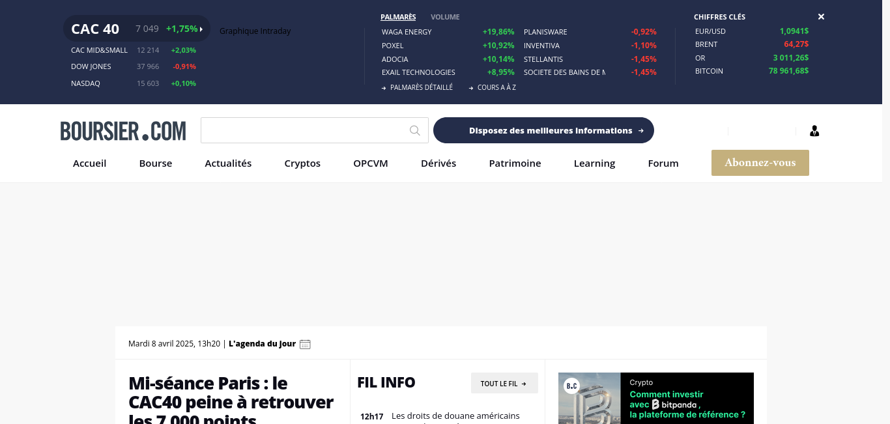The height and width of the screenshot is (424, 890).
Task: Open the Accueil menu item
Action: 89,163
